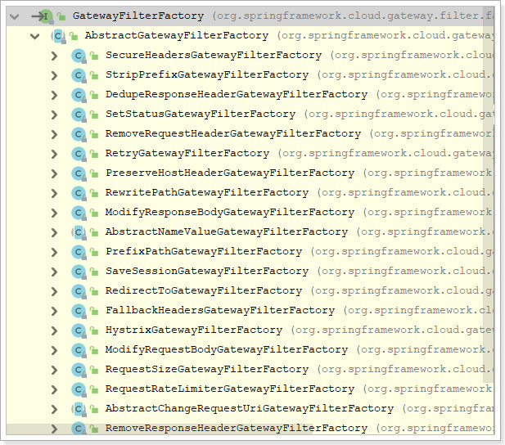
Task: Select HystrixGatewayFilterFactory class name
Action: coord(194,330)
